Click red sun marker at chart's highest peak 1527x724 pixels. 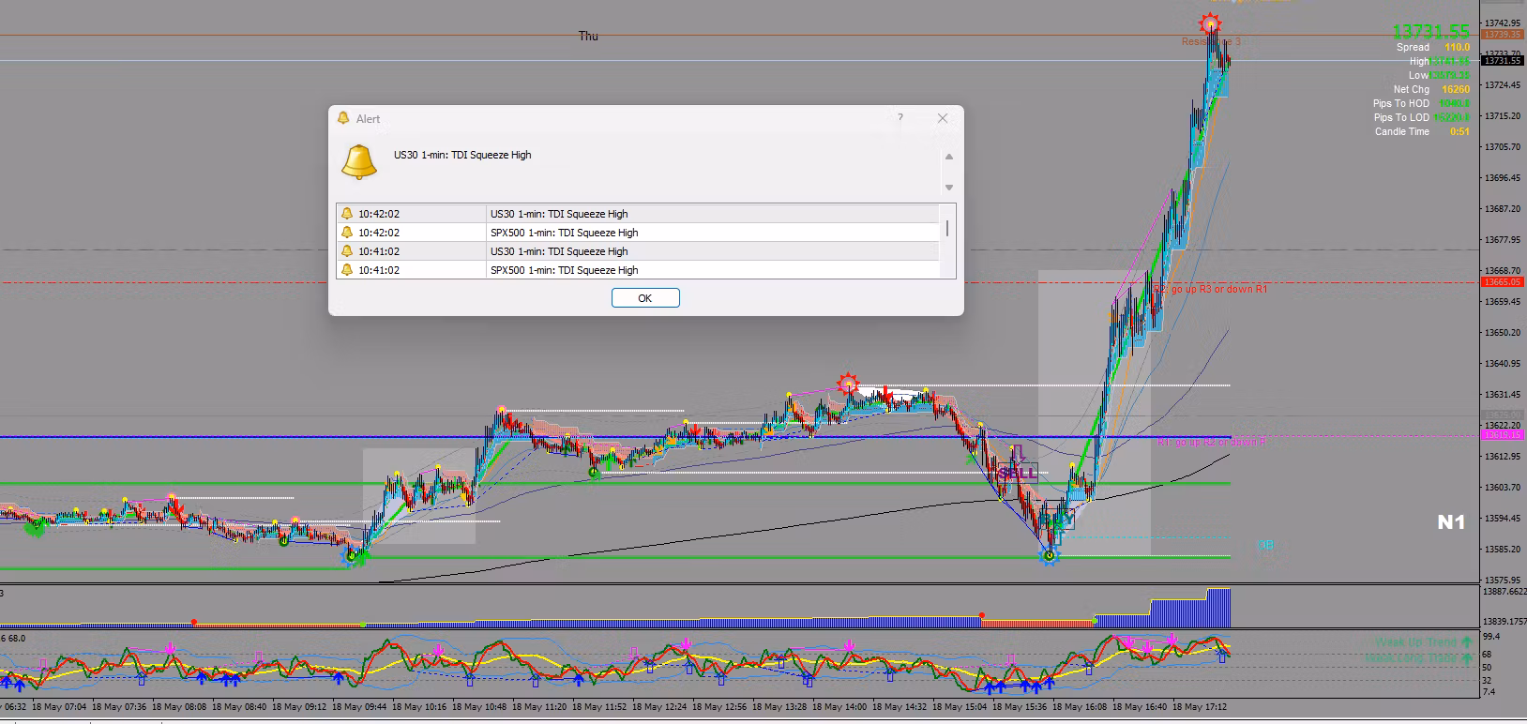(1210, 23)
